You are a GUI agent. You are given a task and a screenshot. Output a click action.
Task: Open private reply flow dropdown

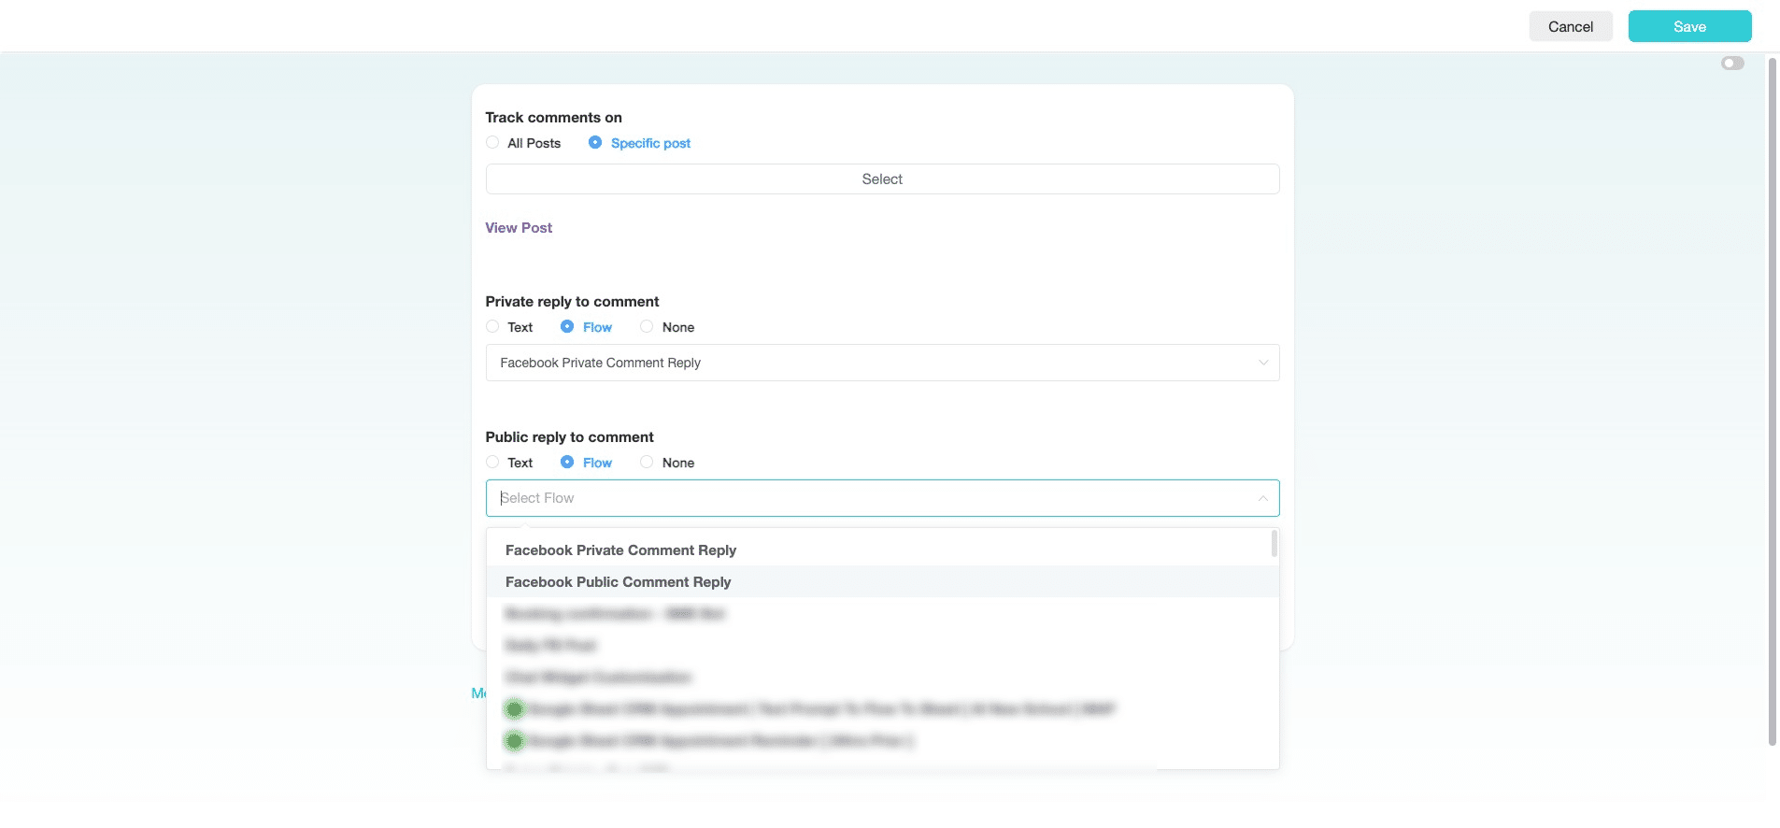(882, 363)
